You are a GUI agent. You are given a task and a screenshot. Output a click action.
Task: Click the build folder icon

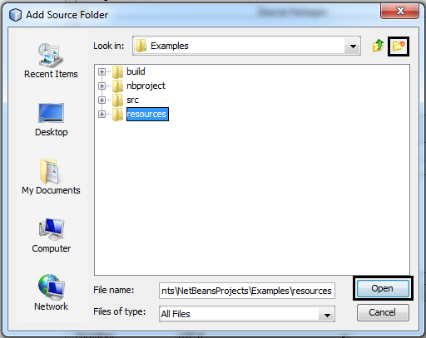click(x=117, y=71)
